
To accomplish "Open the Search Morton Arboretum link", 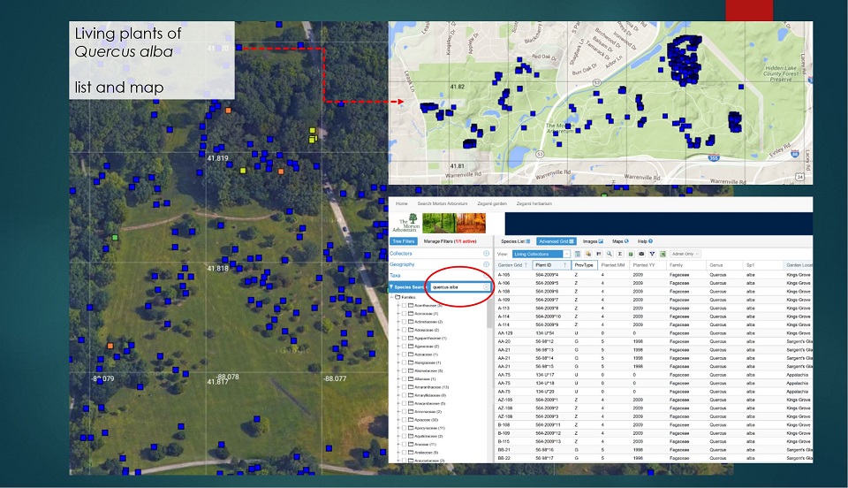I will pos(442,203).
